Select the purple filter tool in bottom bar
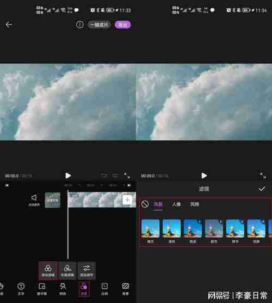Image resolution: width=272 pixels, height=303 pixels. (x=84, y=289)
